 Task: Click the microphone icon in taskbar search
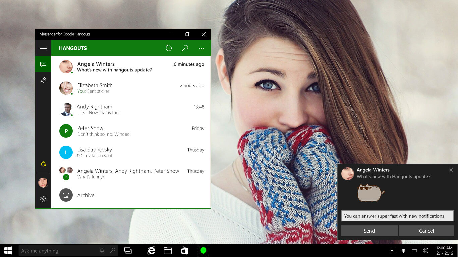(x=102, y=250)
